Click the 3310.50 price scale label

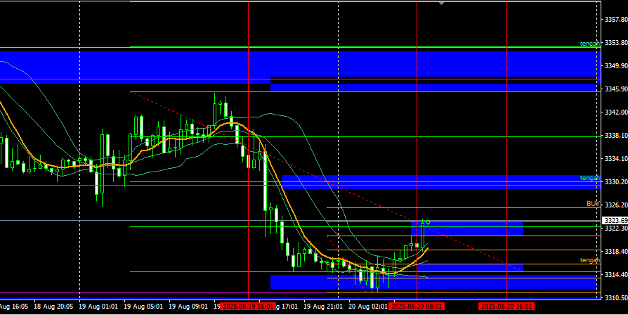615,298
